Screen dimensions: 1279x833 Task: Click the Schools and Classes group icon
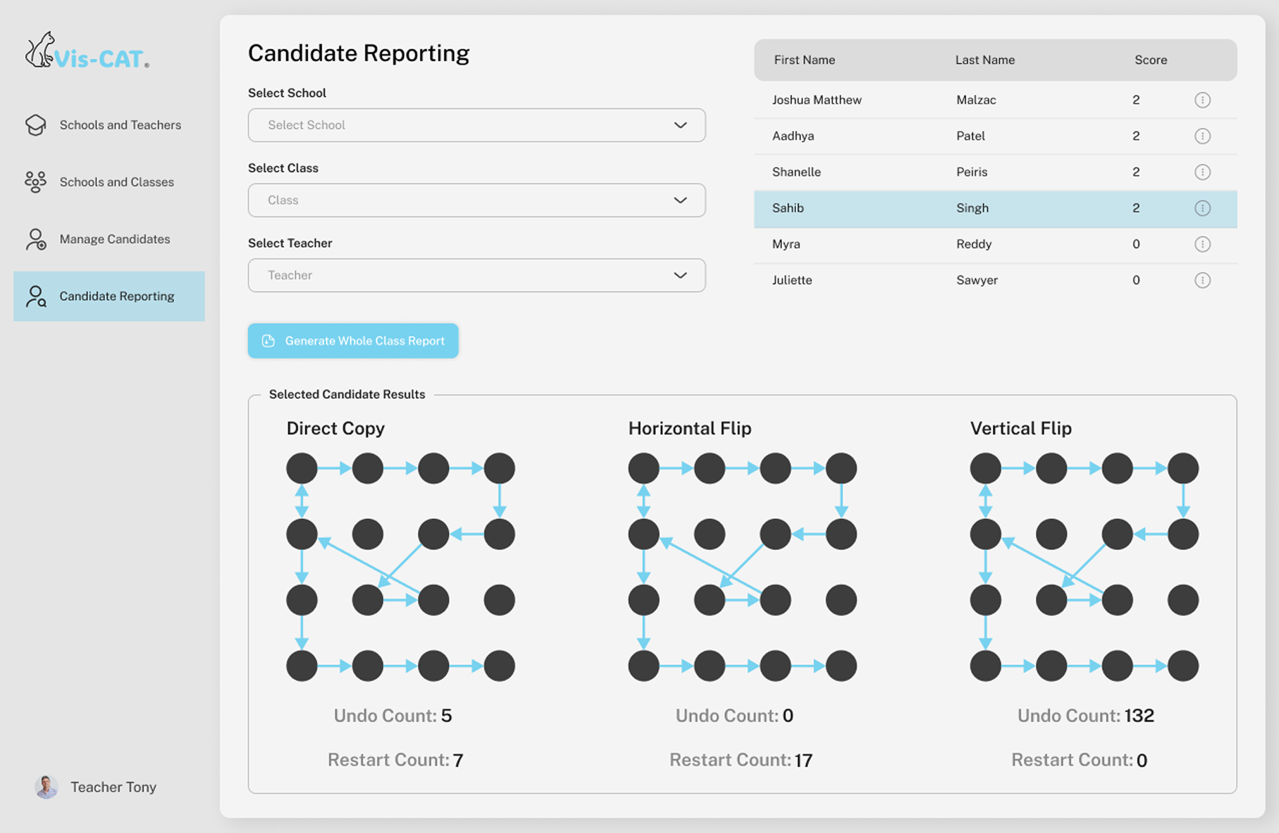[35, 182]
